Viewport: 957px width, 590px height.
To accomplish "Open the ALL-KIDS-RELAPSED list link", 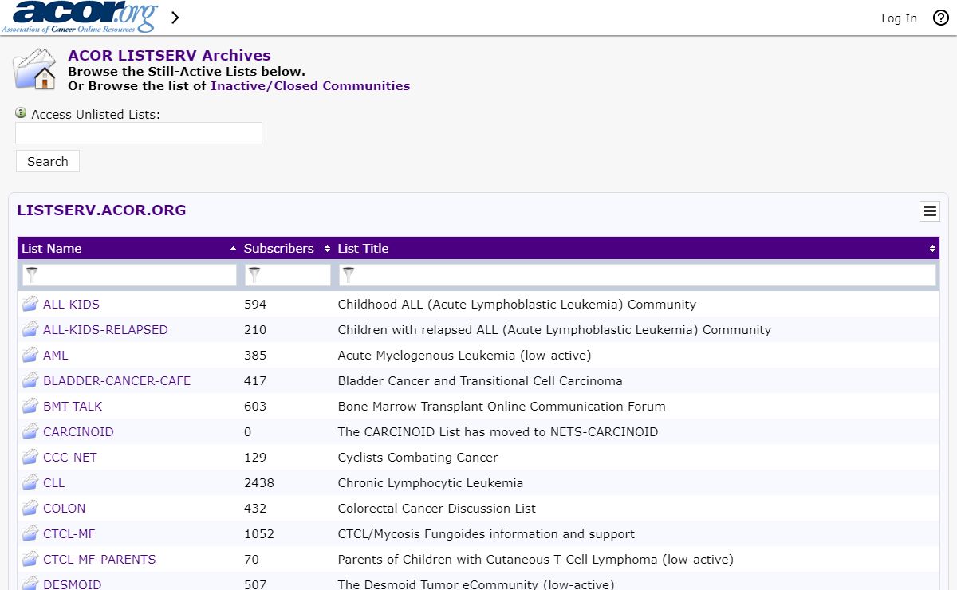I will pos(105,330).
